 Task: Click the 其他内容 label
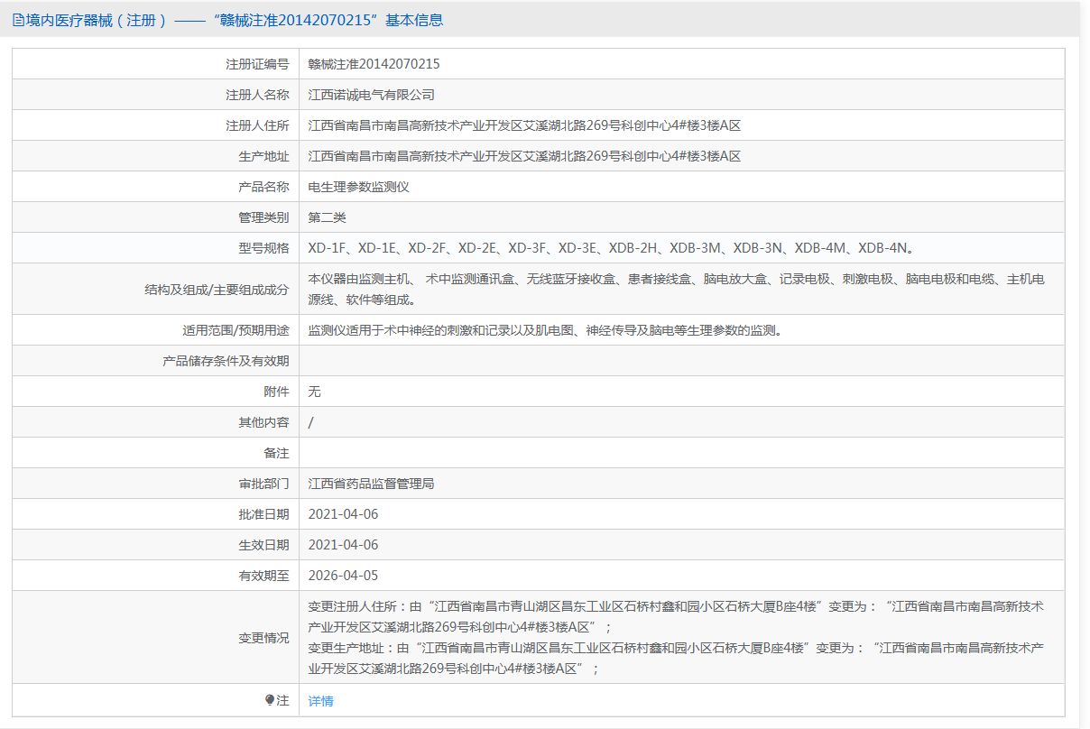263,422
